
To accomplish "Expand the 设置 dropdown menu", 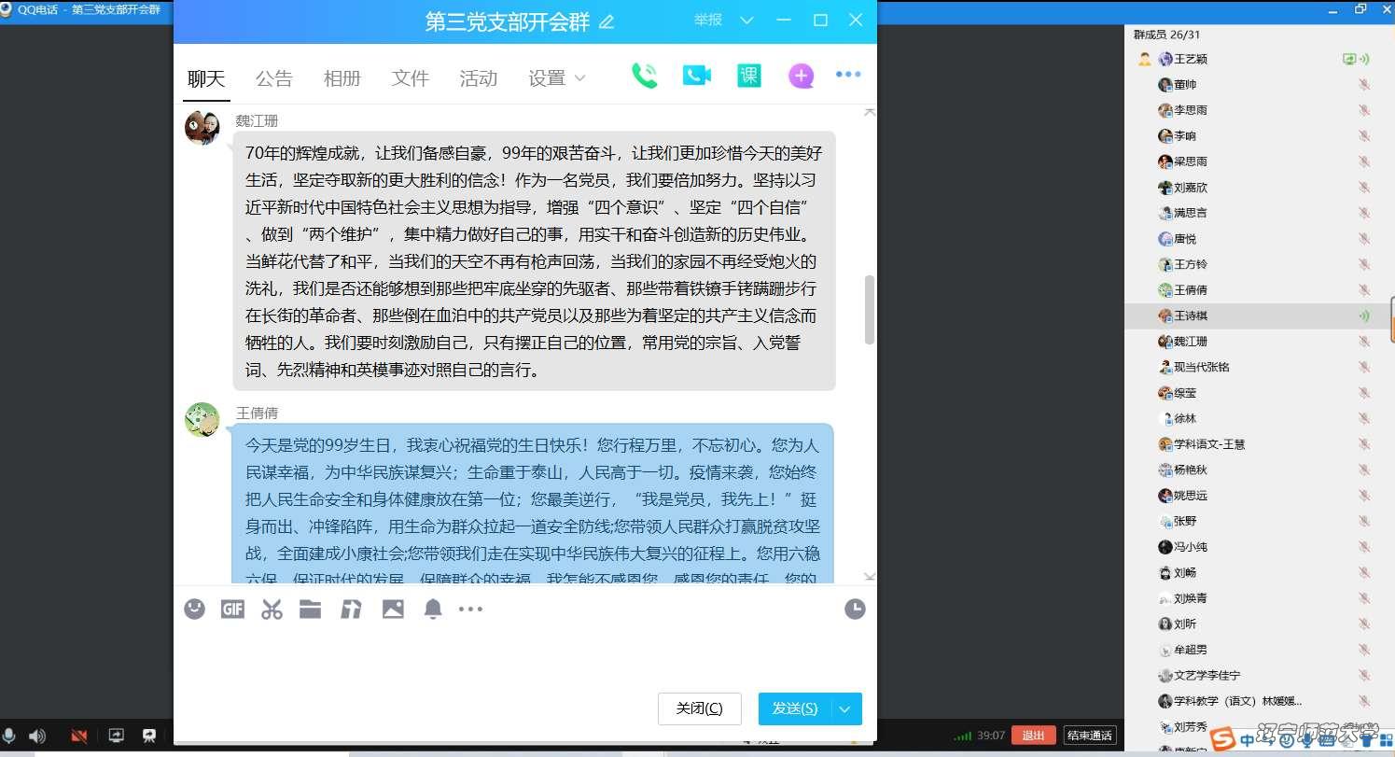I will tap(556, 78).
